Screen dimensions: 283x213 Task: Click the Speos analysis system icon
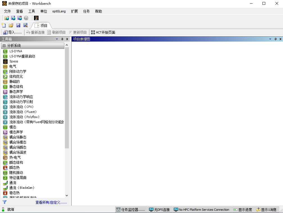click(x=5, y=61)
